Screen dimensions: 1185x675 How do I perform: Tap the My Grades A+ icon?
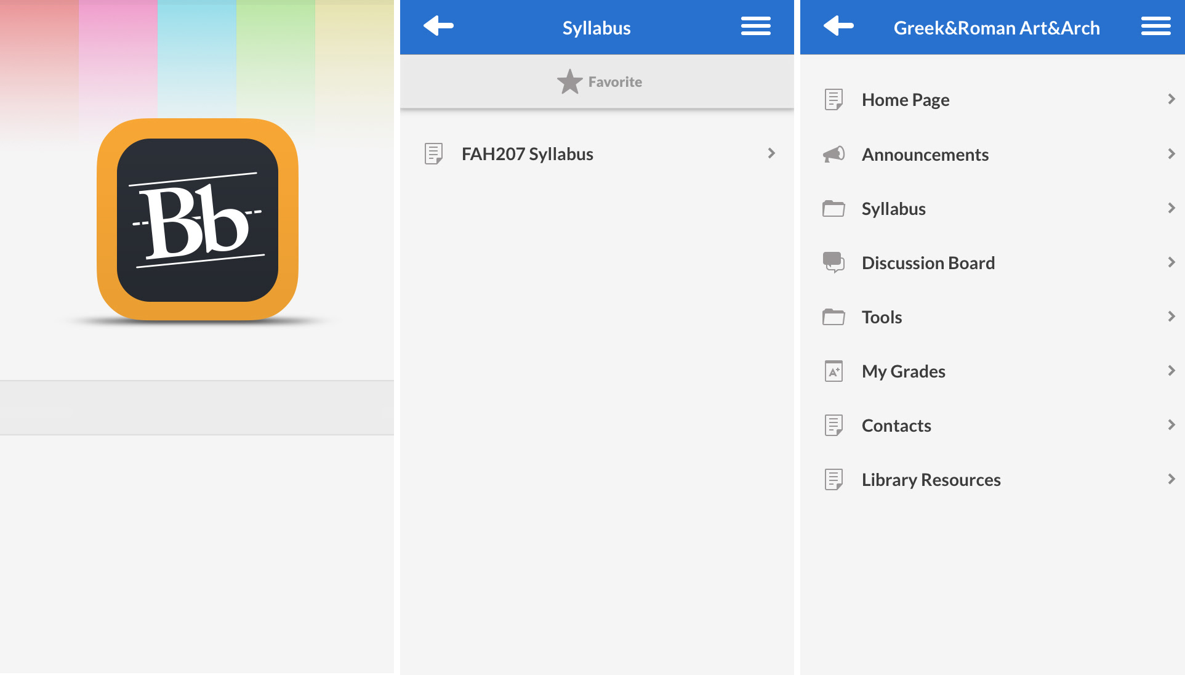coord(834,371)
